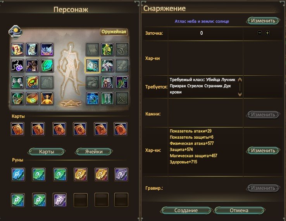Image resolution: width=286 pixels, height=221 pixels.
Task: Select the lightning bolt card
Action: [x=38, y=129]
